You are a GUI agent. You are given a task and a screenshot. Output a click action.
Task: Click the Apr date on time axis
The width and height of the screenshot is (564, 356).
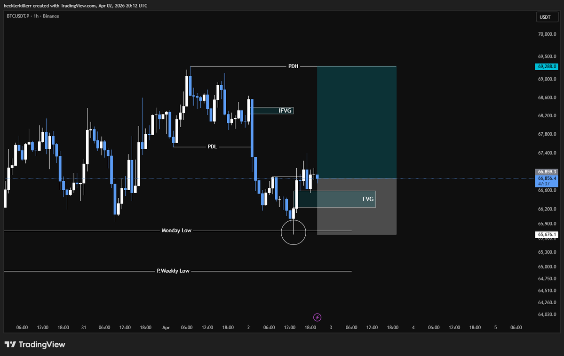click(x=166, y=328)
